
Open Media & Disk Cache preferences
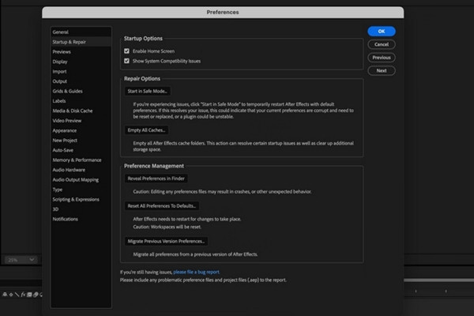(x=81, y=111)
